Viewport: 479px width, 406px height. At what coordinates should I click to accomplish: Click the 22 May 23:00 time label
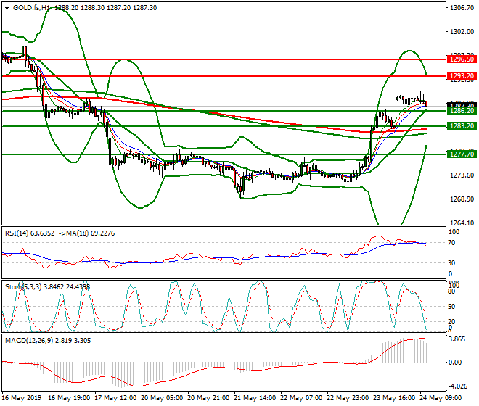(x=348, y=398)
